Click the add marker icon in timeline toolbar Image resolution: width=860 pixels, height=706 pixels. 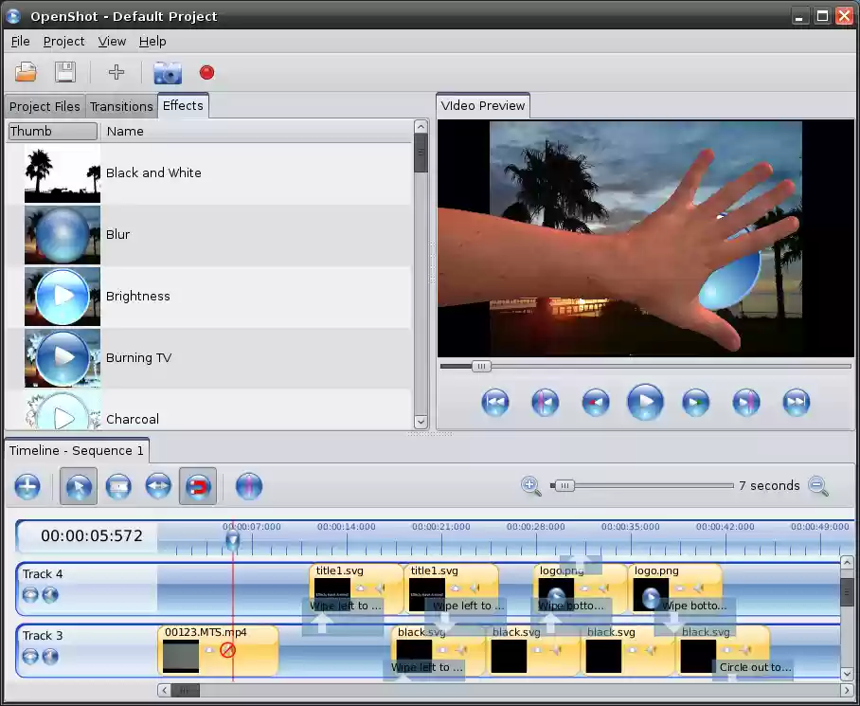point(248,487)
